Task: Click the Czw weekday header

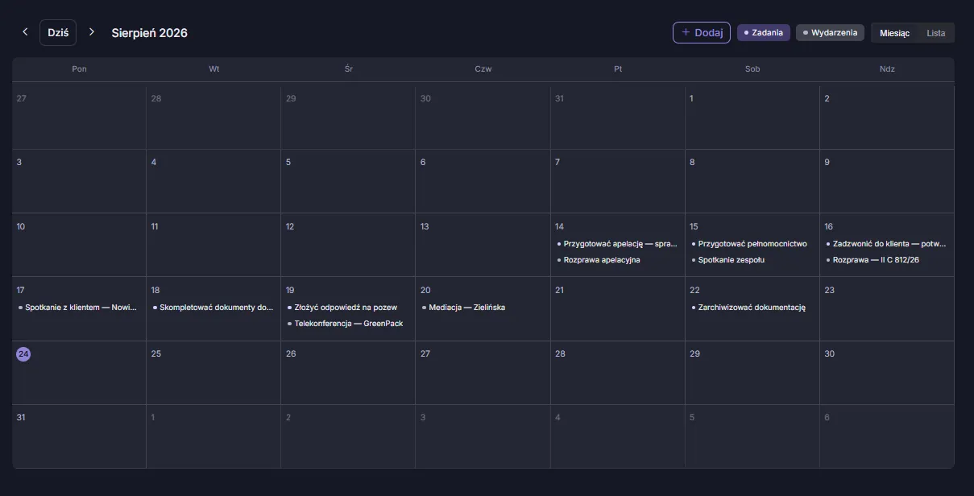Action: pos(483,69)
